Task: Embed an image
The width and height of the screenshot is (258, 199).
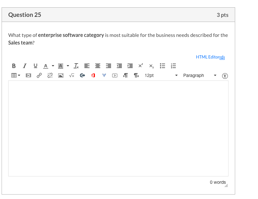Action: [61, 76]
